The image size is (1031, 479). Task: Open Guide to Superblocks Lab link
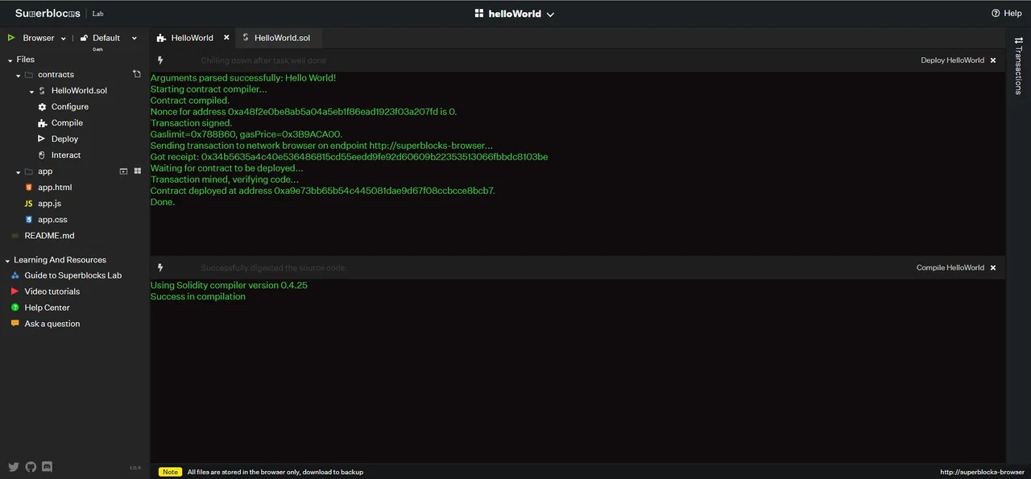pyautogui.click(x=73, y=275)
